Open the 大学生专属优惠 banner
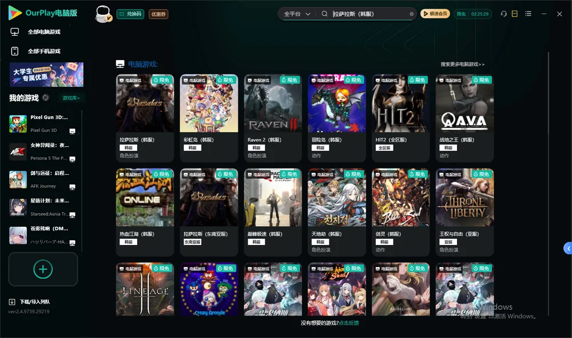572x338 pixels. 46,75
